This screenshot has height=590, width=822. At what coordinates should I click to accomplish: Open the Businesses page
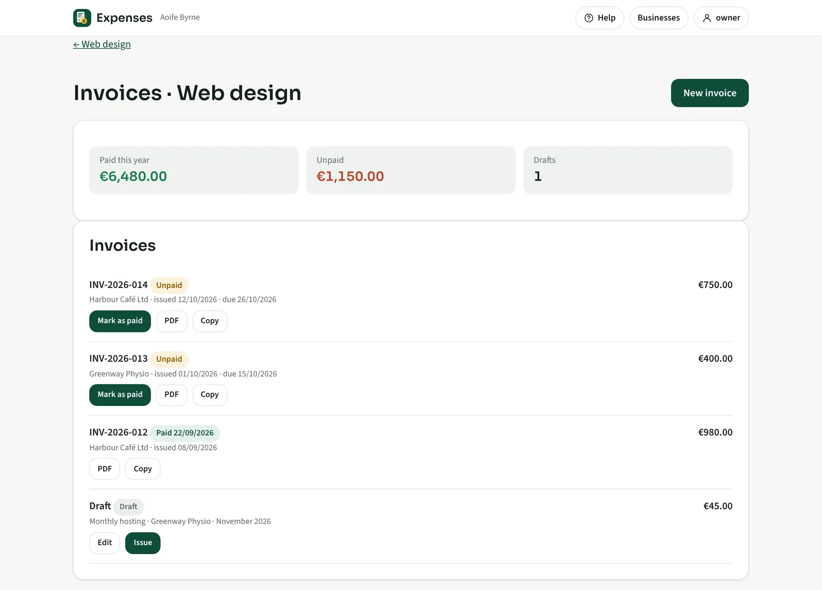[x=659, y=18]
